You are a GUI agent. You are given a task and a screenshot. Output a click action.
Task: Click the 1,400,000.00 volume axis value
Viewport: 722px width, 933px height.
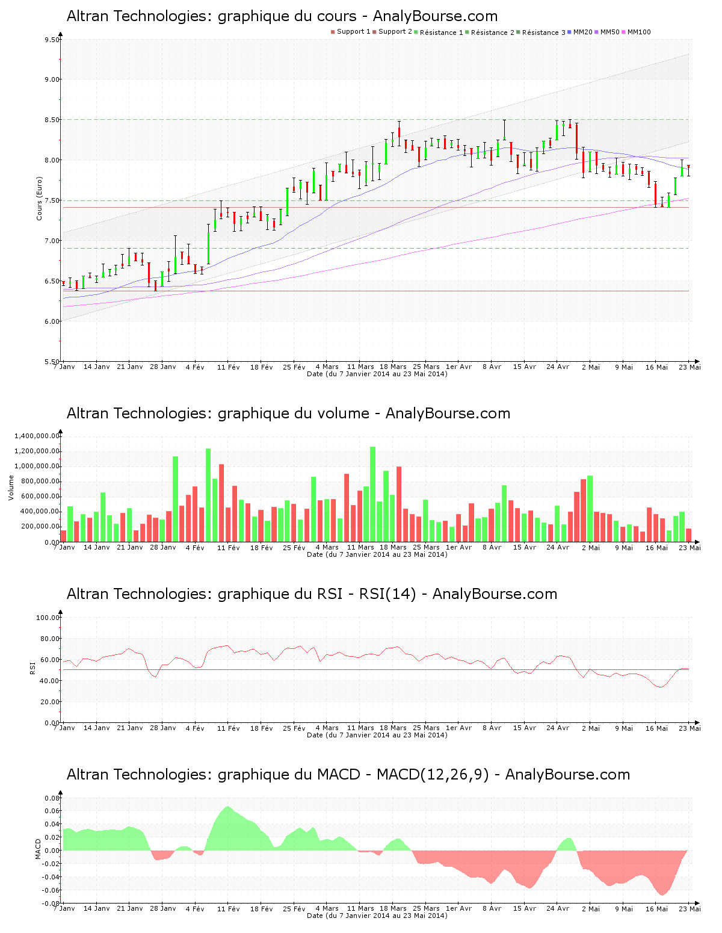pos(38,436)
